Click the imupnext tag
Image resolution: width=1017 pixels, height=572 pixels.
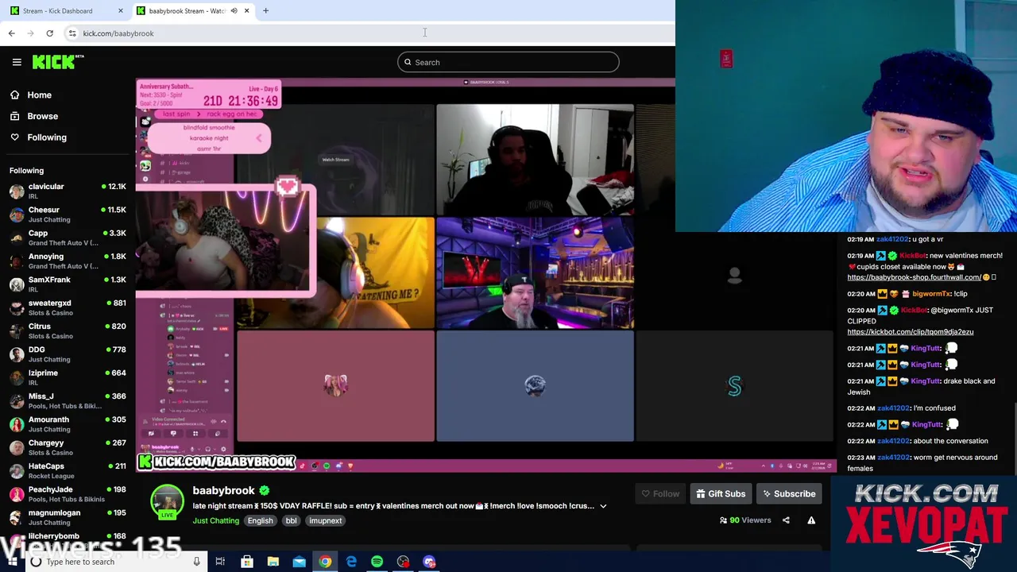point(325,521)
